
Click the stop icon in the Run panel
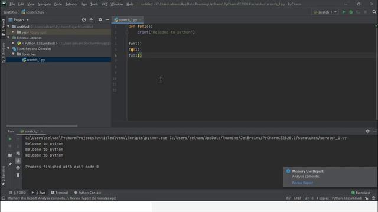(10, 146)
